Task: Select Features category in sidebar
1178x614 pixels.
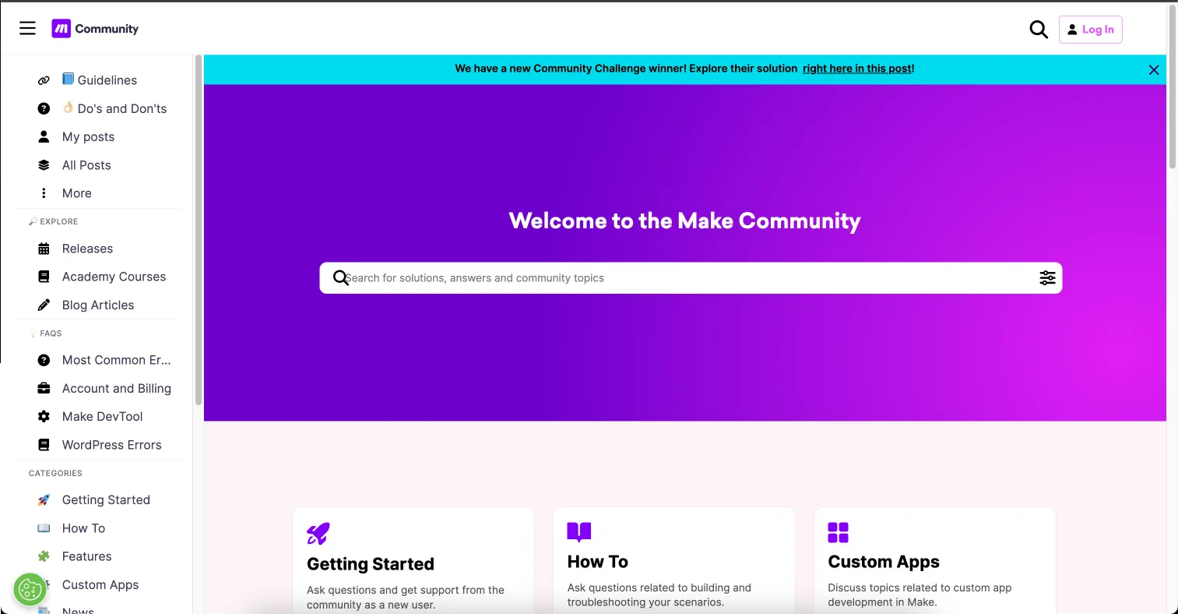Action: [86, 556]
